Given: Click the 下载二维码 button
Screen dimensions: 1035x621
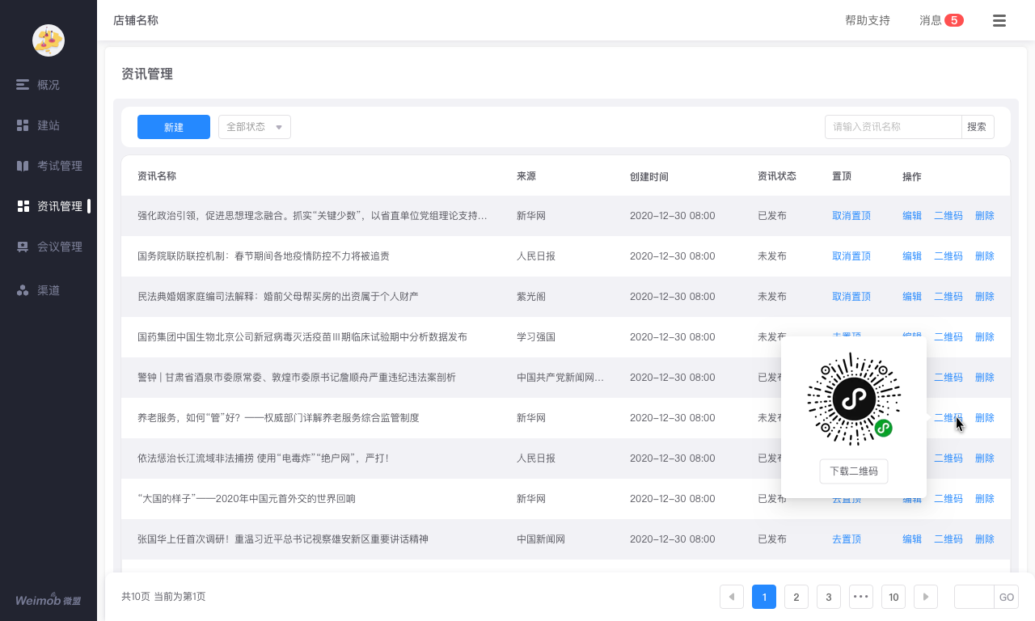Looking at the screenshot, I should click(854, 471).
